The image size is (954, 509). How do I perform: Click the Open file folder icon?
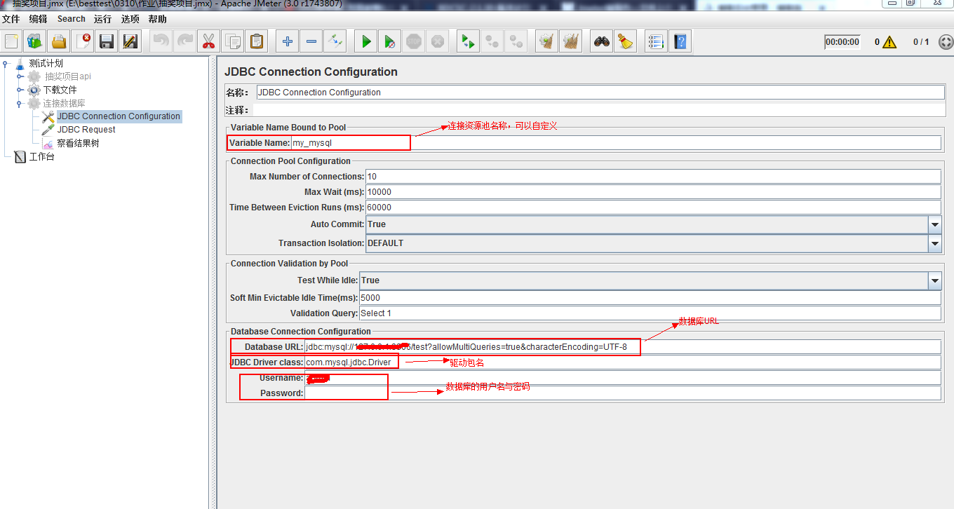click(x=59, y=41)
